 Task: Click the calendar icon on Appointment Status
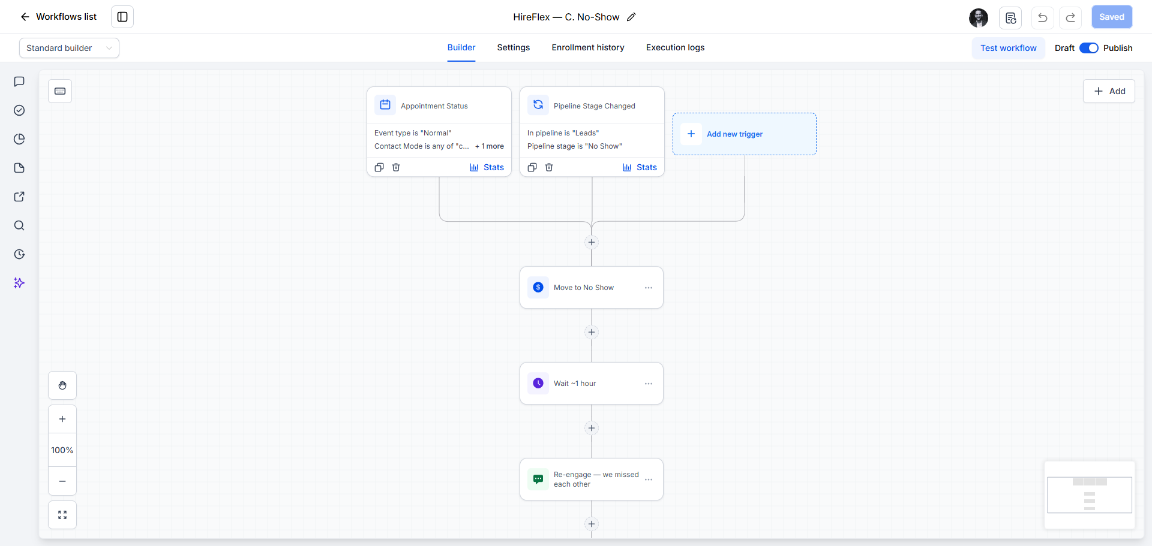click(x=385, y=105)
